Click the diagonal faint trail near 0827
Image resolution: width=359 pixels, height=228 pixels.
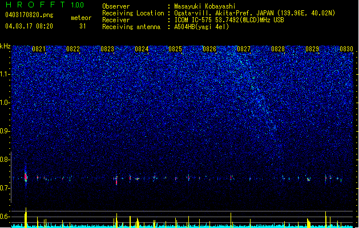click(258, 96)
